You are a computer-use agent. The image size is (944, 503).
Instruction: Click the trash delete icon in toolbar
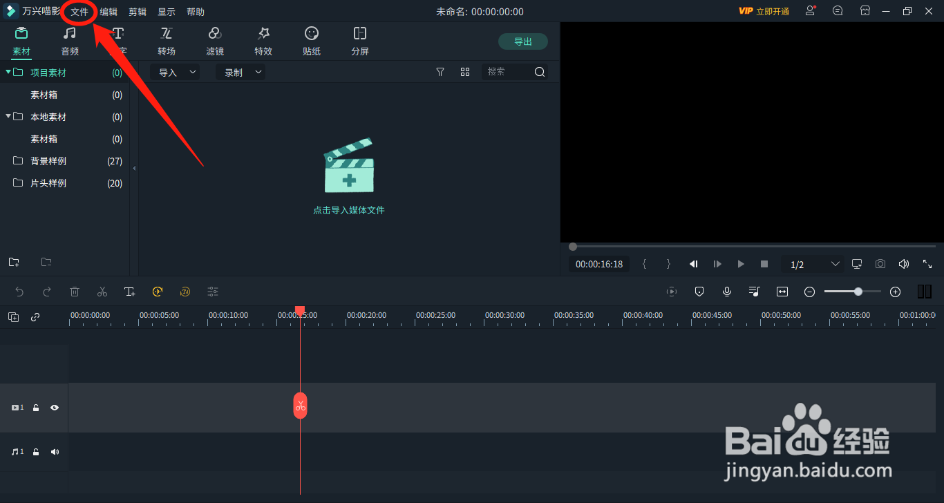click(75, 292)
